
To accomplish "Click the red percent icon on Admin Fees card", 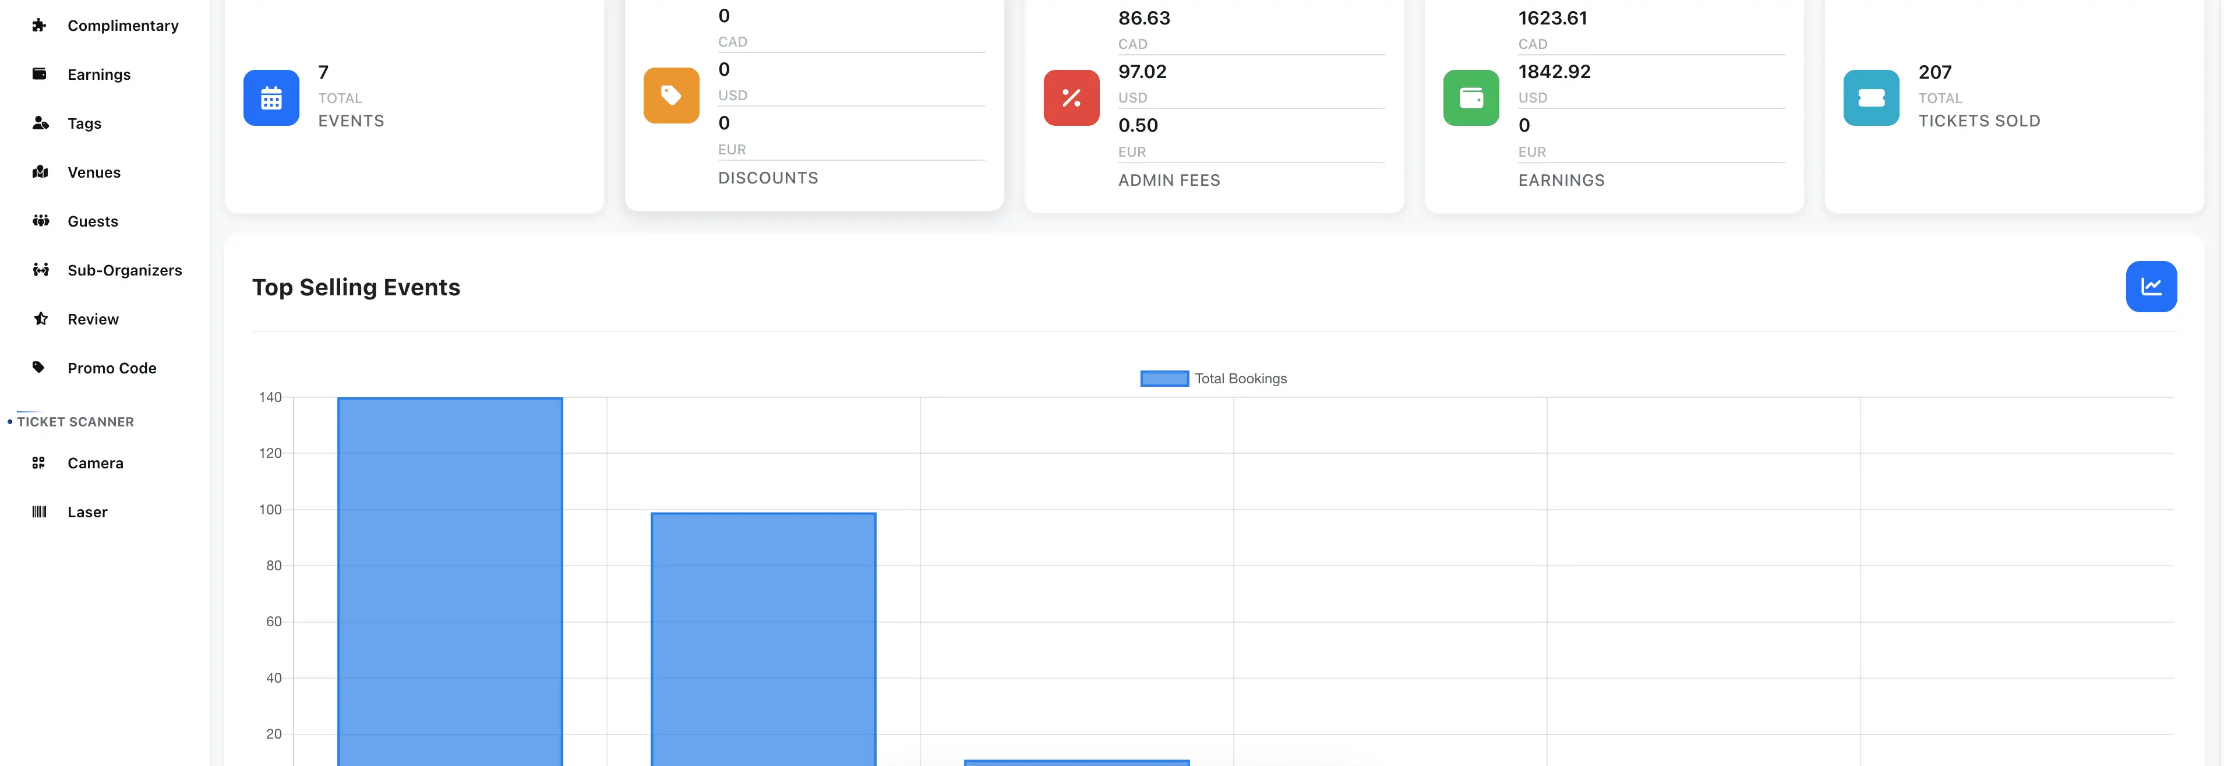I will point(1071,98).
